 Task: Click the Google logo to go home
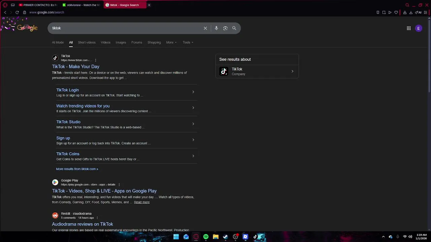click(27, 28)
